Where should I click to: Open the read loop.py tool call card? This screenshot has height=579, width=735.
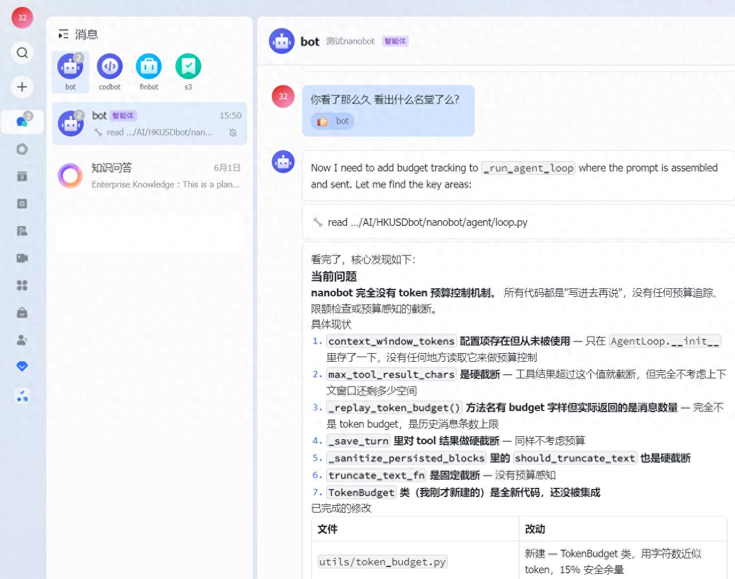[x=518, y=222]
